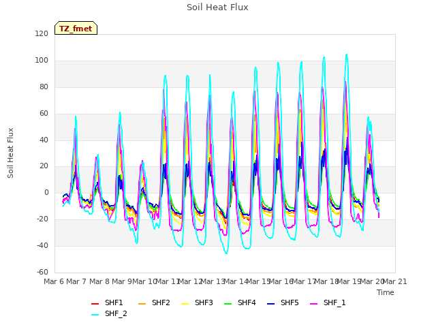Click the green SHF4 legend swatch
This screenshot has width=436, height=327.
pyautogui.click(x=228, y=304)
